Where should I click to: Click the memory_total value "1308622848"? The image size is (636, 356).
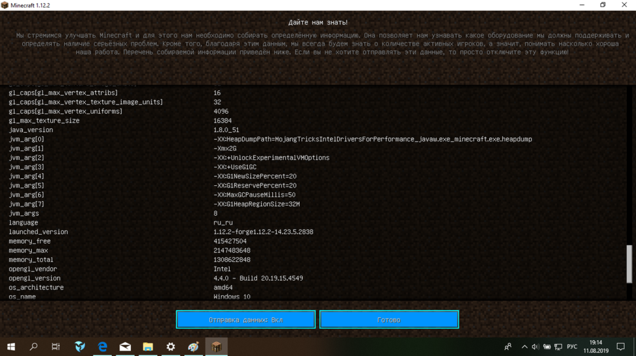pyautogui.click(x=232, y=260)
